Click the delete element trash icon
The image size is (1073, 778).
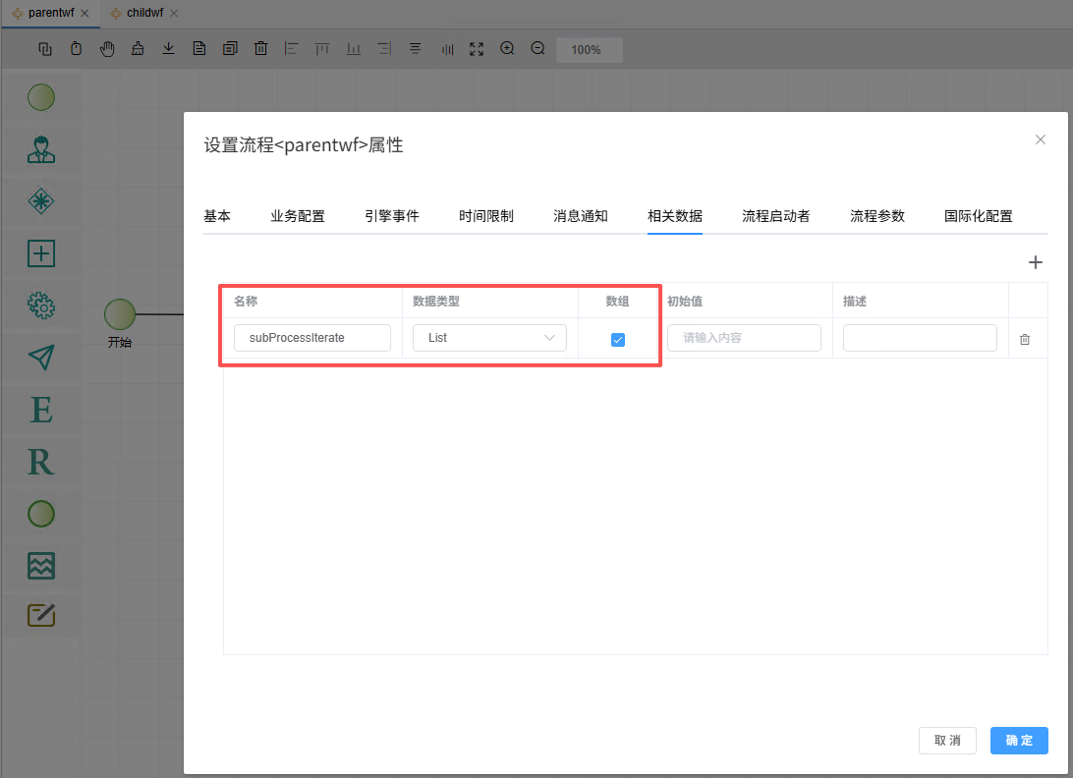260,48
